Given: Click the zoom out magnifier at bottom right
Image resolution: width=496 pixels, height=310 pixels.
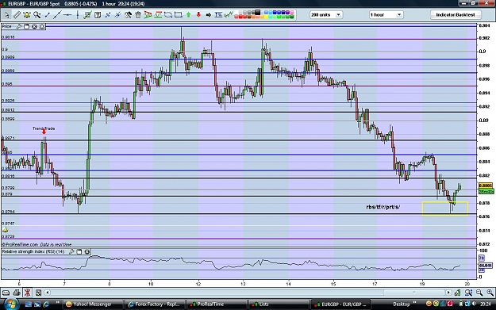Looking at the screenshot, I should pos(479,293).
